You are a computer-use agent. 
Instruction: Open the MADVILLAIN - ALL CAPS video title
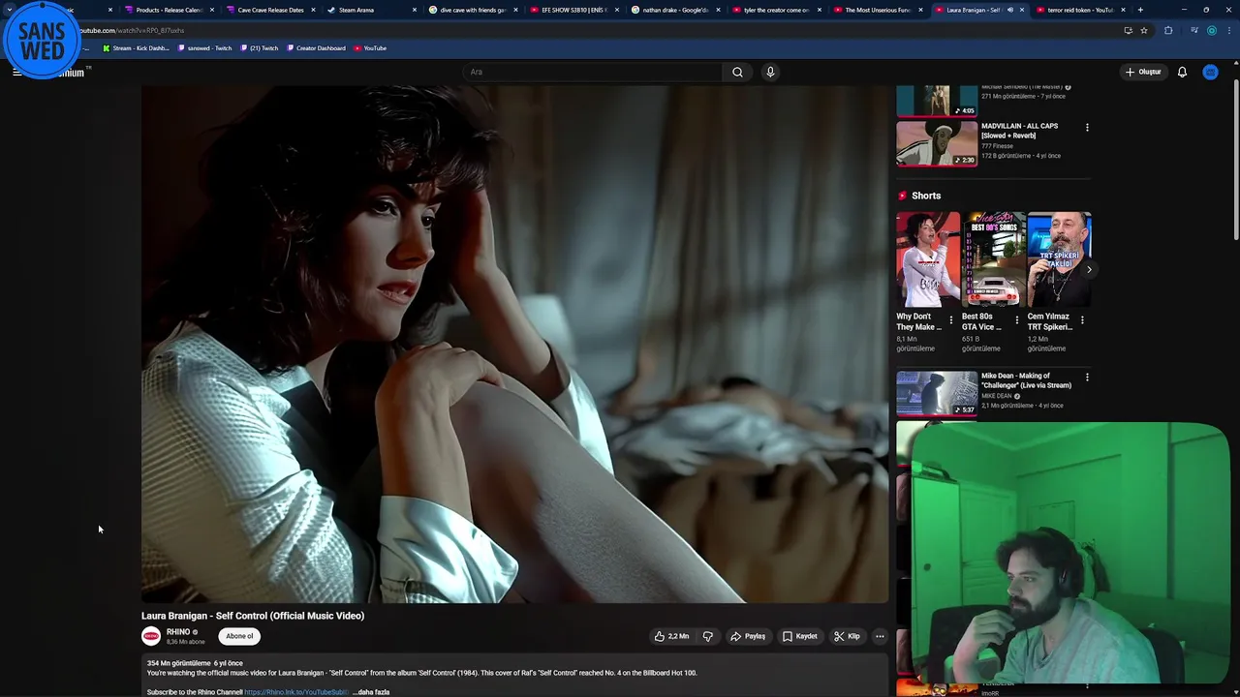pyautogui.click(x=1019, y=131)
